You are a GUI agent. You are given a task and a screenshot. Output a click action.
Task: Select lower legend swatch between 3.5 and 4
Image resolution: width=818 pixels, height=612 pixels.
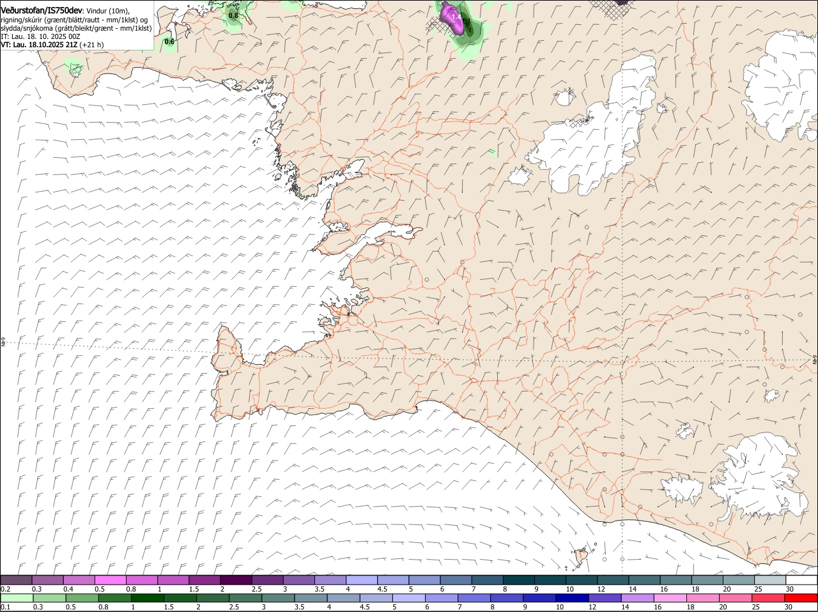click(310, 598)
